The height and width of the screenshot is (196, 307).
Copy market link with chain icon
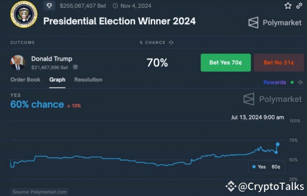click(299, 6)
